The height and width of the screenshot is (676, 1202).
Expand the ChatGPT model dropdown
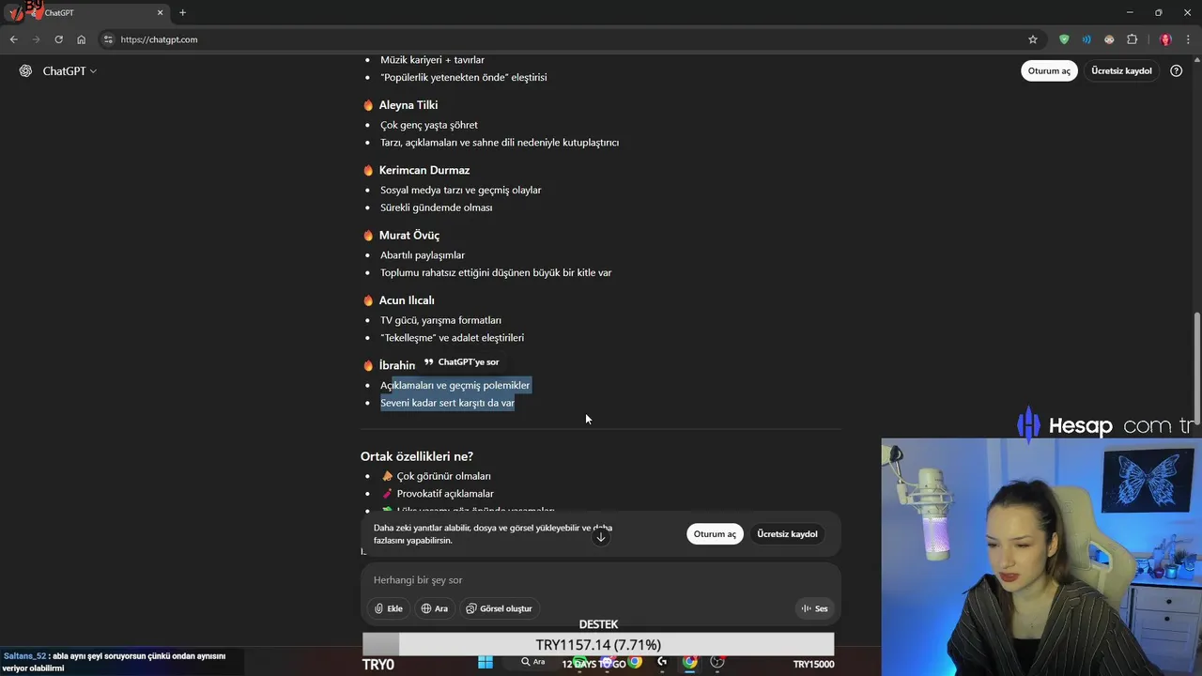(69, 71)
